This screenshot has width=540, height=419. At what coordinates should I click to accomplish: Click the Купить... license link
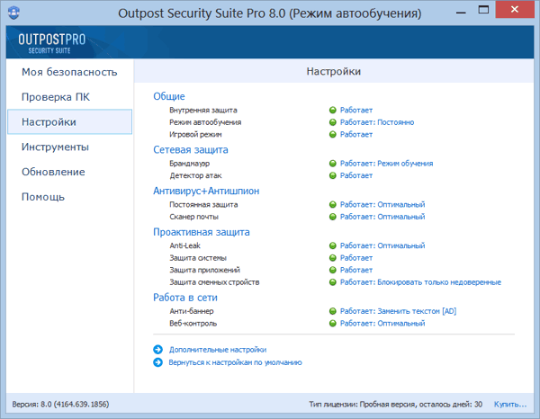point(510,405)
